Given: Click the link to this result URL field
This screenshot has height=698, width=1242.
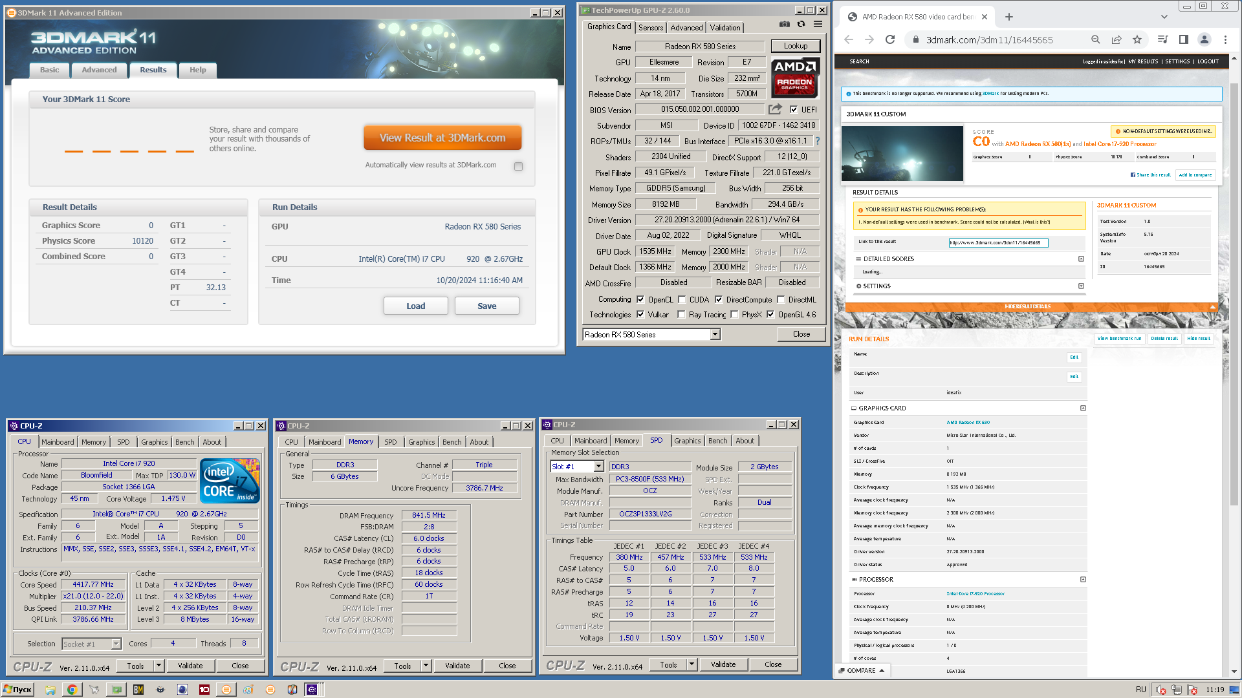Looking at the screenshot, I should 998,242.
